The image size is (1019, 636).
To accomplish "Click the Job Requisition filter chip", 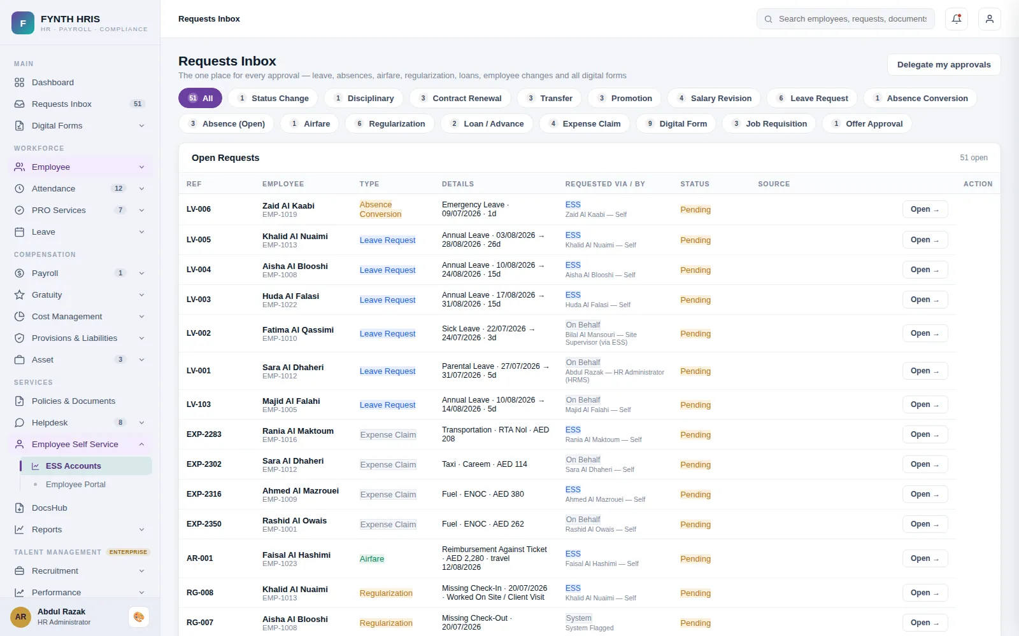I will (x=769, y=124).
